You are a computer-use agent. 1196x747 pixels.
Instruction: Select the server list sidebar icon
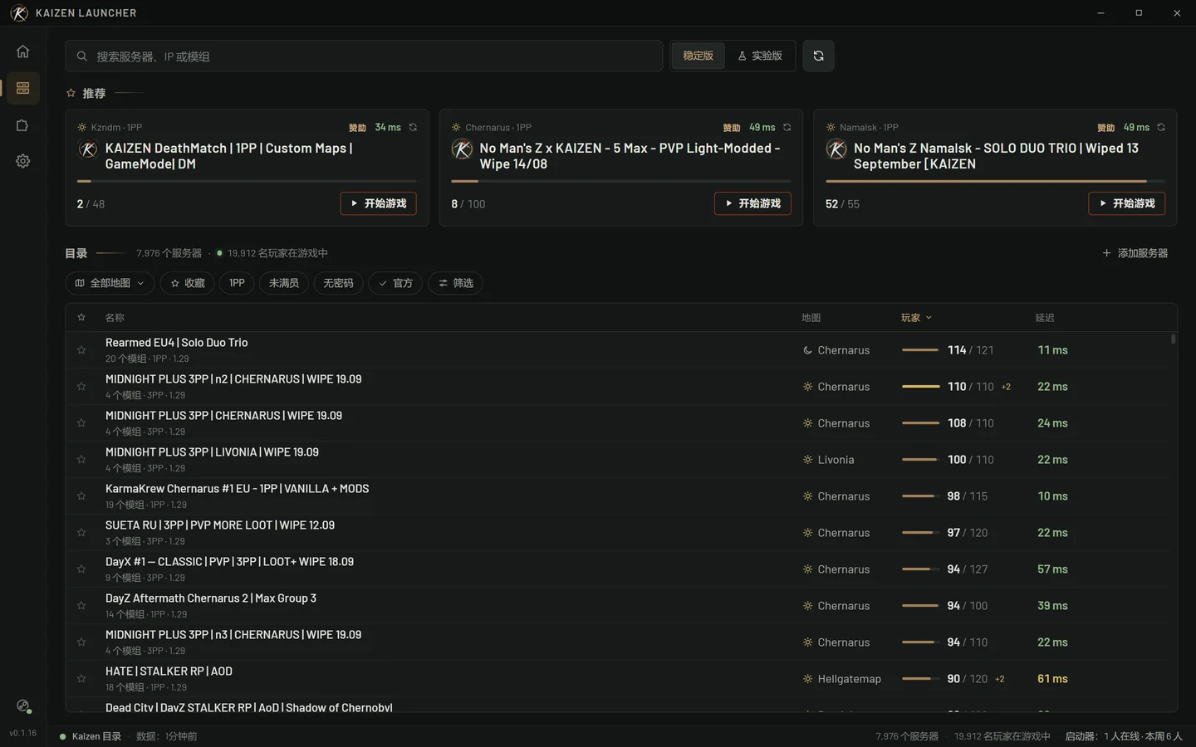click(22, 88)
